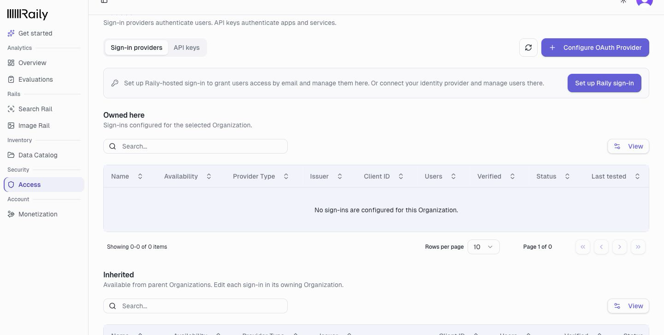Image resolution: width=664 pixels, height=335 pixels.
Task: Sort Owned here table by Last tested
Action: (x=616, y=176)
